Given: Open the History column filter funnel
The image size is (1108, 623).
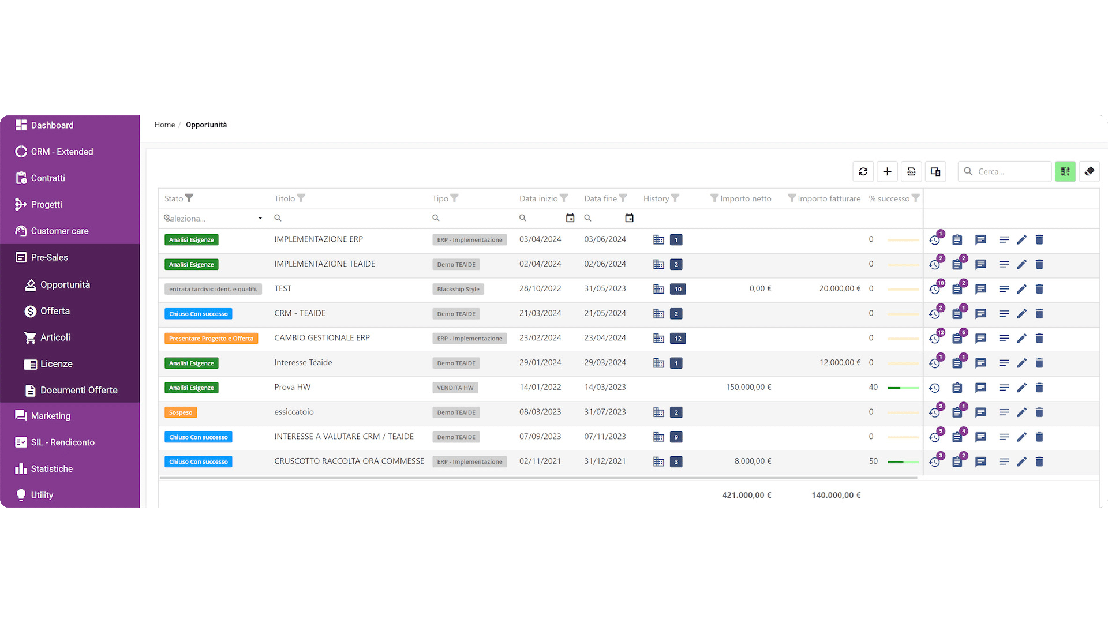Looking at the screenshot, I should tap(675, 198).
